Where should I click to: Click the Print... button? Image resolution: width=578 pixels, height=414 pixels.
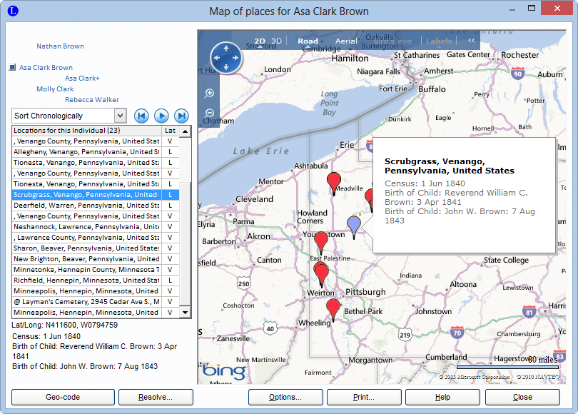(x=364, y=397)
